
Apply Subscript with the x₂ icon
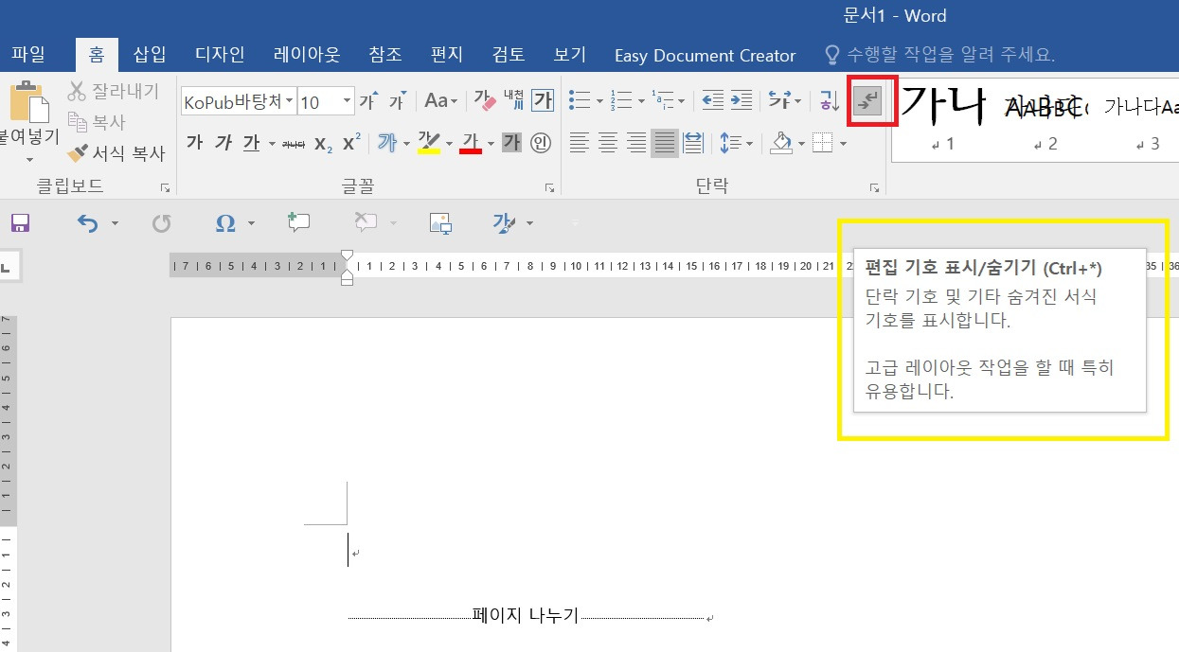(321, 143)
